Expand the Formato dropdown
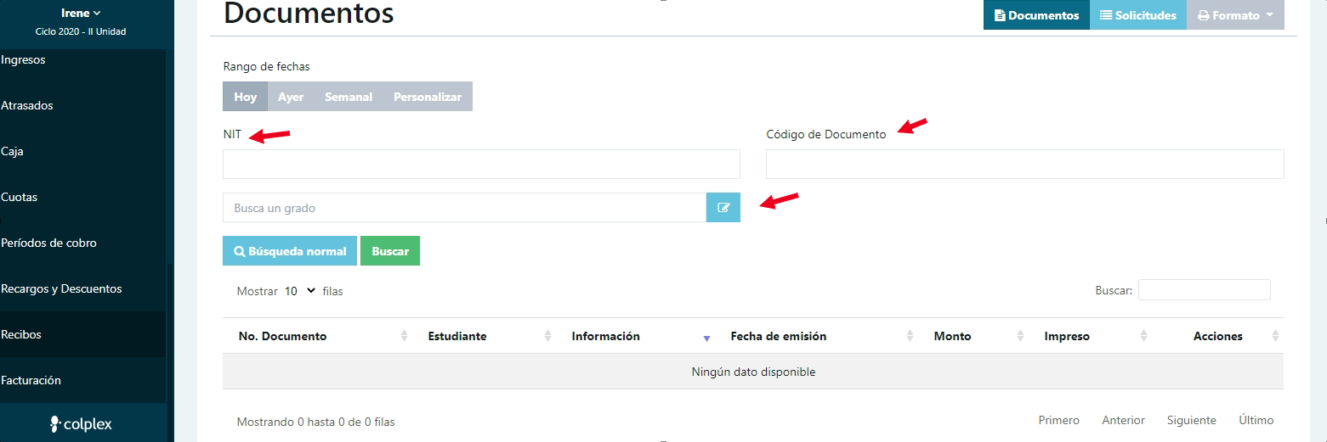Image resolution: width=1327 pixels, height=442 pixels. click(1235, 15)
